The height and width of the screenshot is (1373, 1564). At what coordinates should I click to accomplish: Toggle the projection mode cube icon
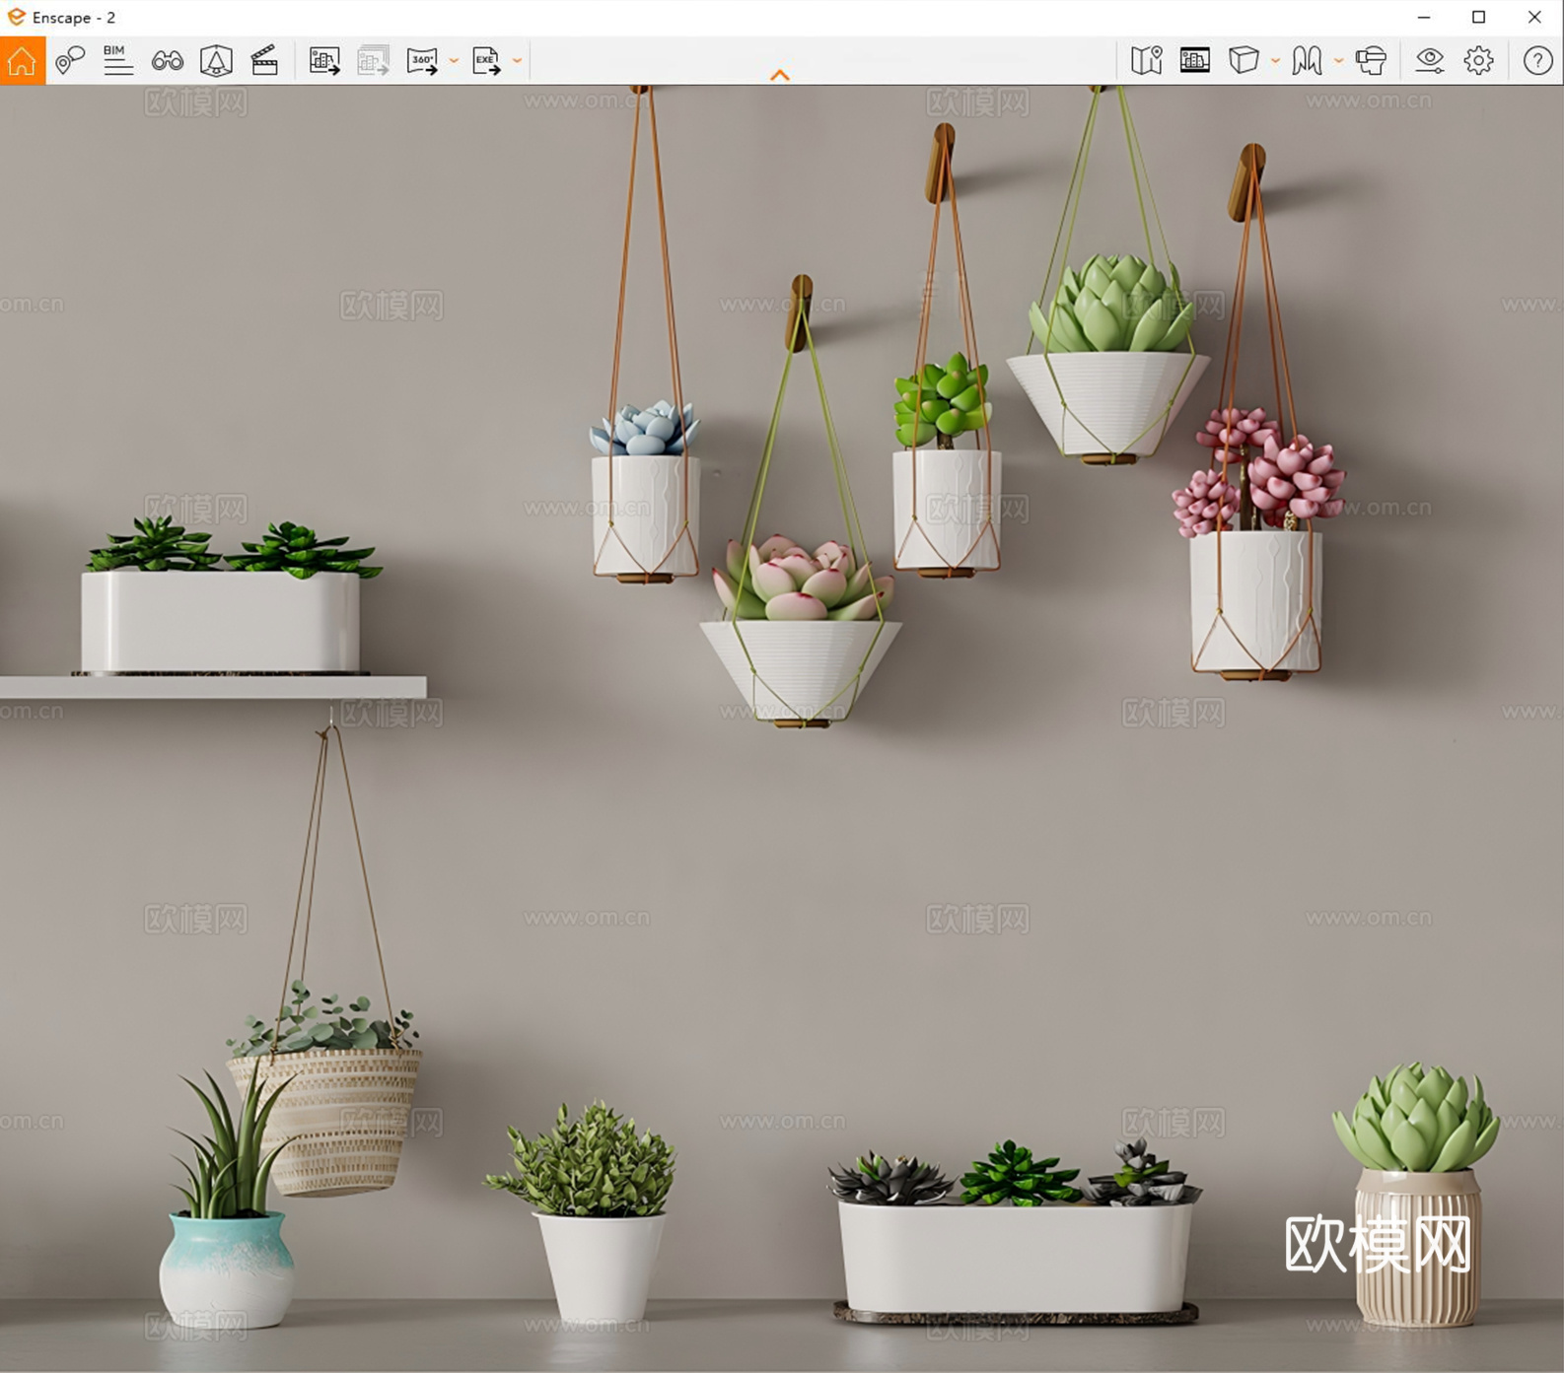tap(1244, 61)
